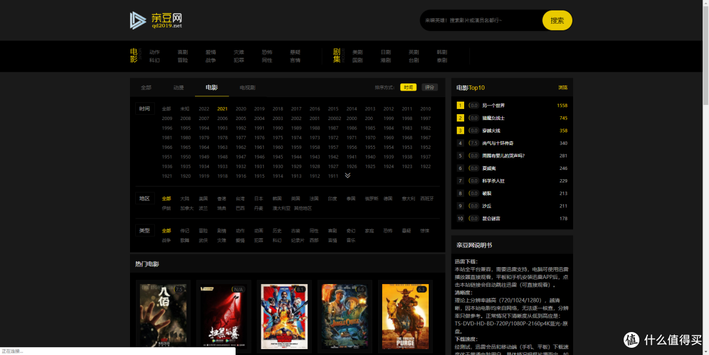Filter region by 日本

259,198
